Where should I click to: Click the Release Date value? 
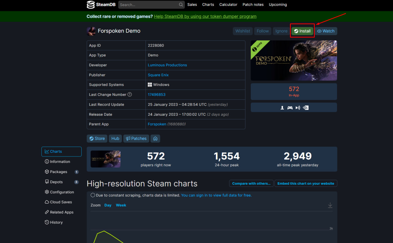188,114
